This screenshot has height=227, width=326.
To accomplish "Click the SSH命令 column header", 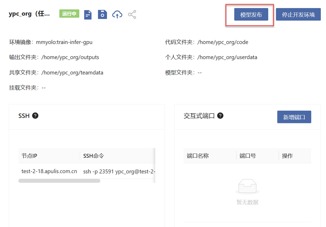I will 94,156.
